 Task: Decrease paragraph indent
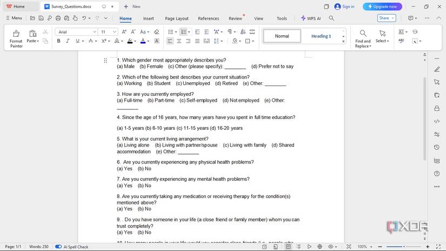click(197, 32)
